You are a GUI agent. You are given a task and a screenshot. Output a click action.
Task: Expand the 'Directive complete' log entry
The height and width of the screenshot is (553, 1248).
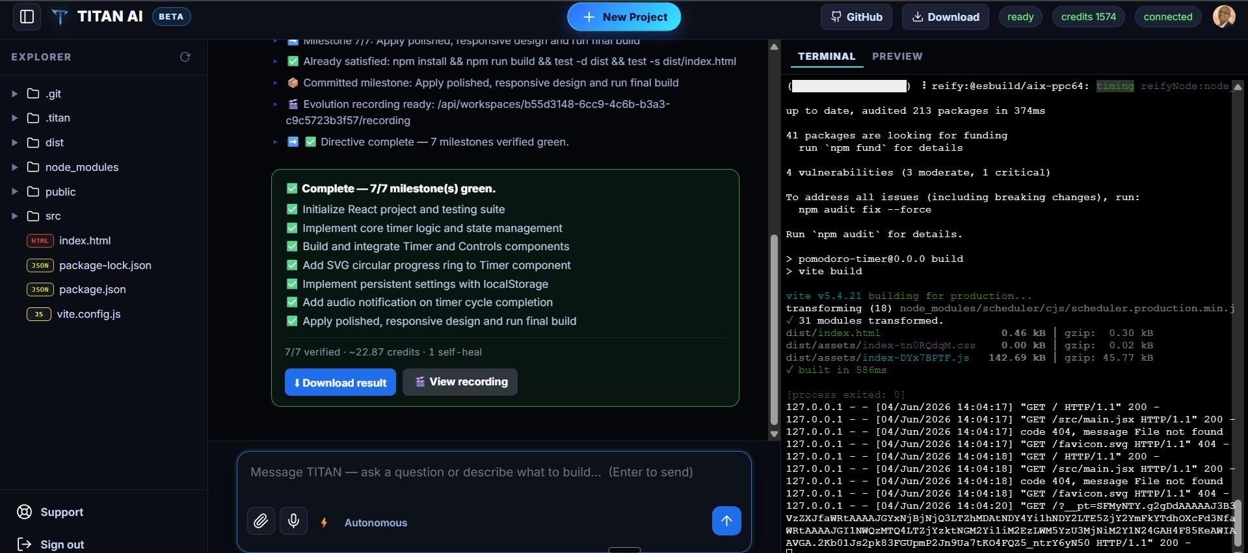click(275, 142)
